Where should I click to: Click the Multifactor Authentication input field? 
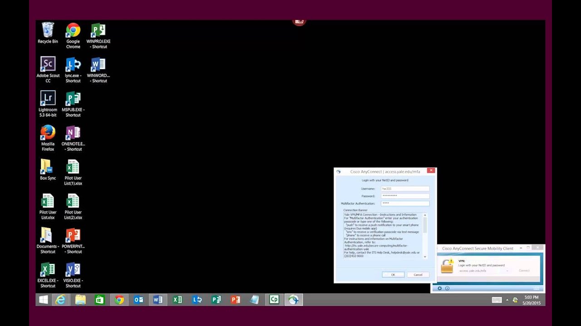click(405, 203)
